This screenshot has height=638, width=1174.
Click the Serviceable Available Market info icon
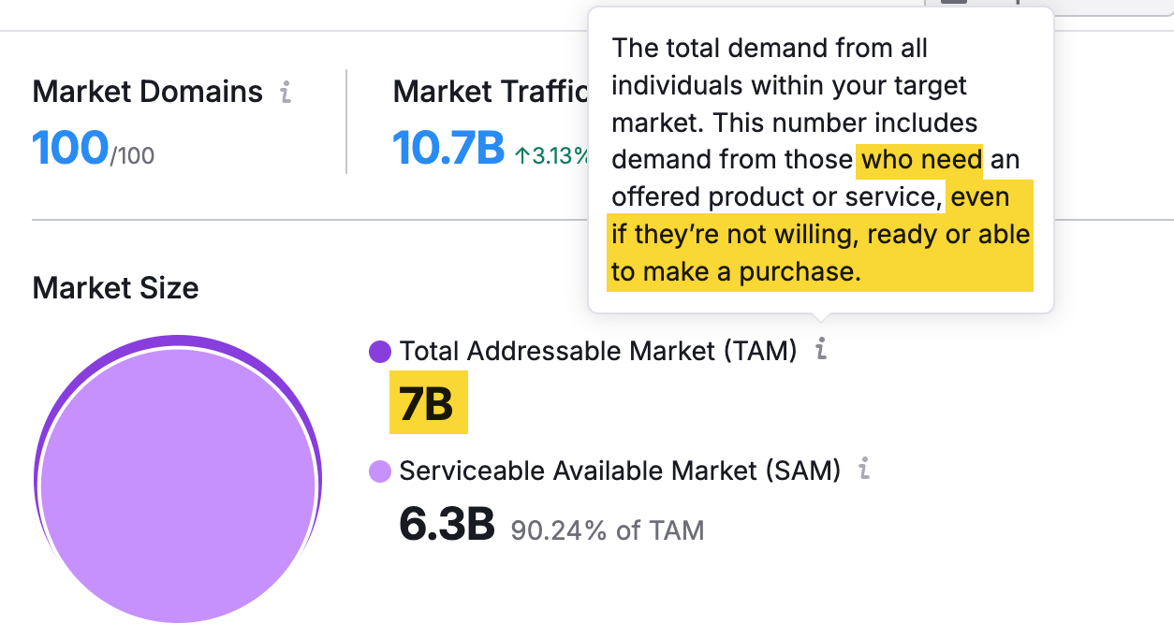click(863, 471)
